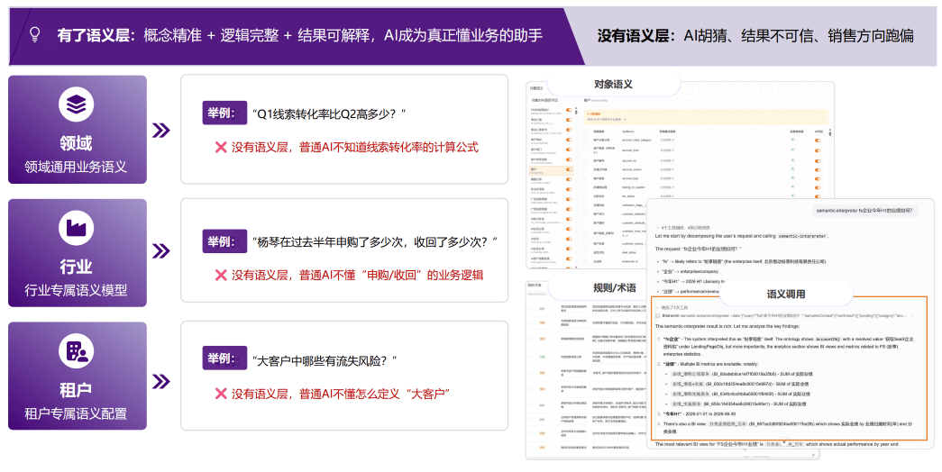Image resolution: width=942 pixels, height=472 pixels.
Task: Click the semantic-interpreter user message bubble
Action: click(864, 210)
